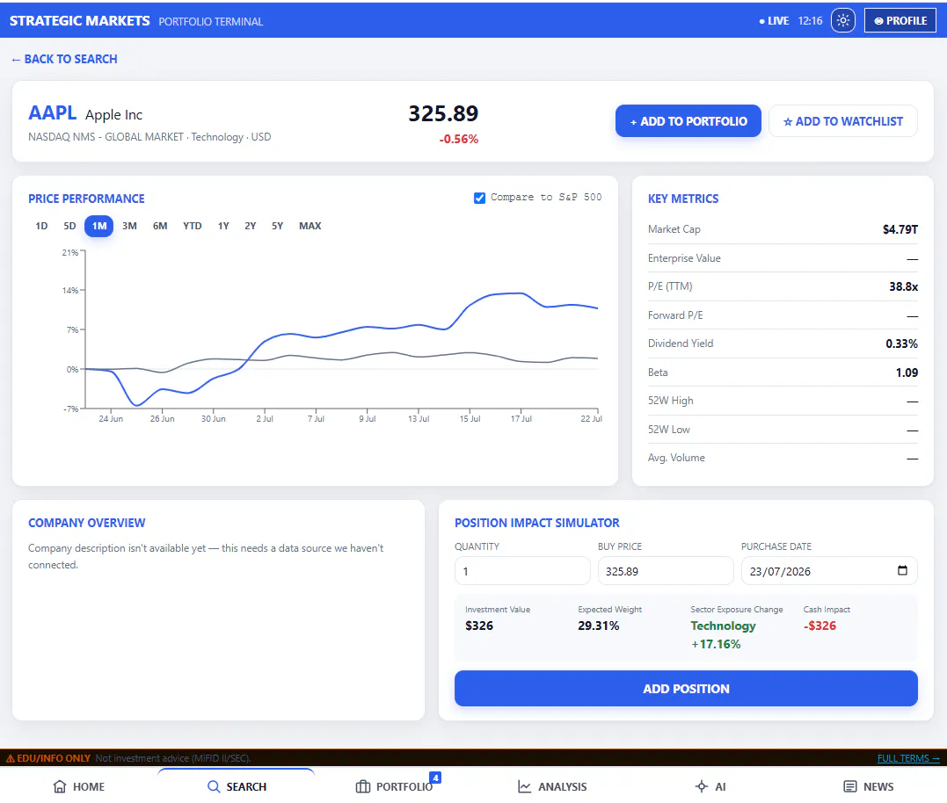
Task: Click the Technology +17.16% sector value
Action: (723, 634)
